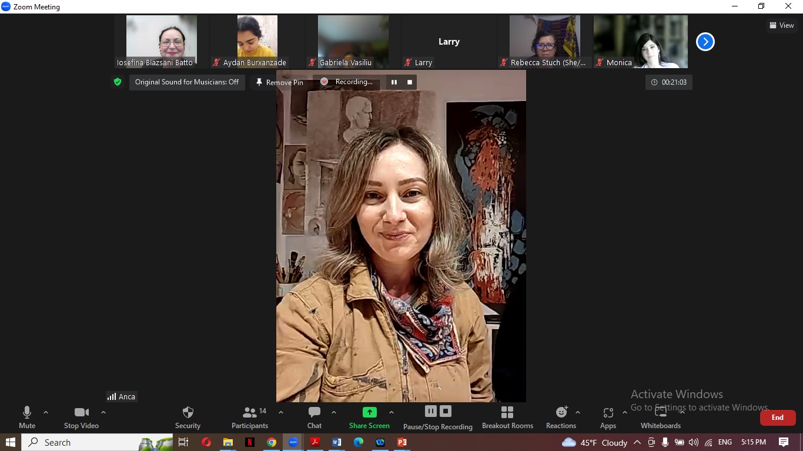Open clock showing 5:15 PM
This screenshot has width=803, height=451.
[754, 442]
